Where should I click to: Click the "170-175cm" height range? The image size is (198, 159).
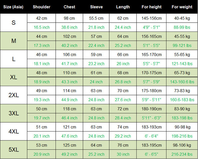click(152, 73)
